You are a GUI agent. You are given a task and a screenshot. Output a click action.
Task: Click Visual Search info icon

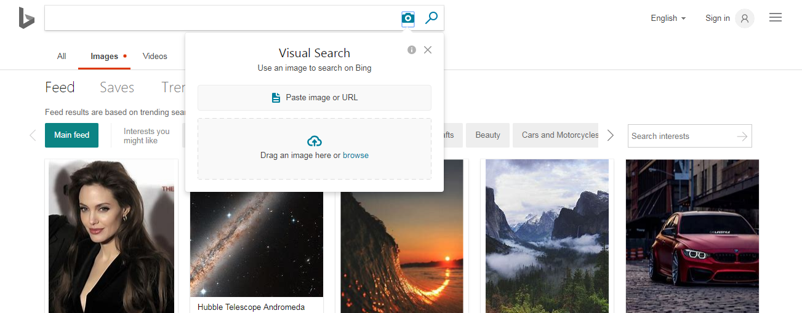[x=412, y=50]
